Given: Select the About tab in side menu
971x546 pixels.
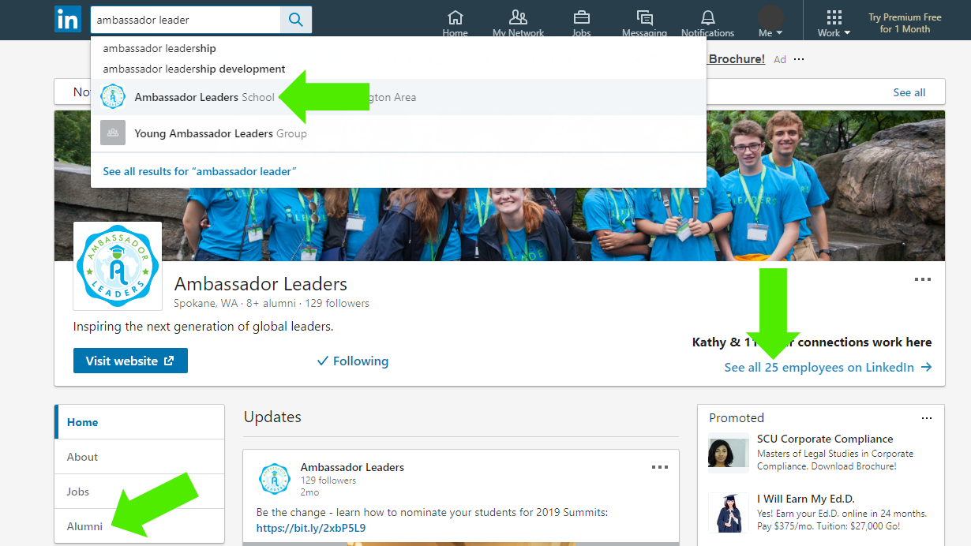Looking at the screenshot, I should 140,457.
